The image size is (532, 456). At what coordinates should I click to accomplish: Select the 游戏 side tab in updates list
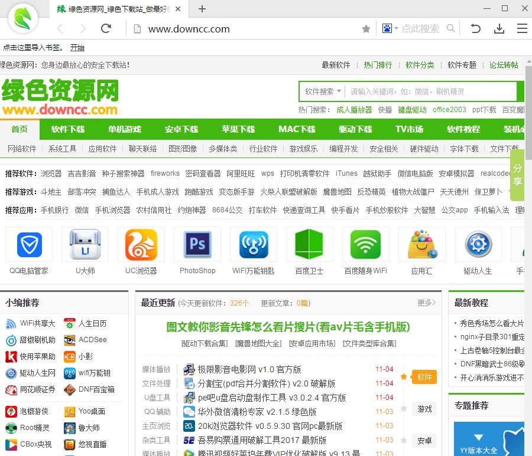[x=424, y=409]
